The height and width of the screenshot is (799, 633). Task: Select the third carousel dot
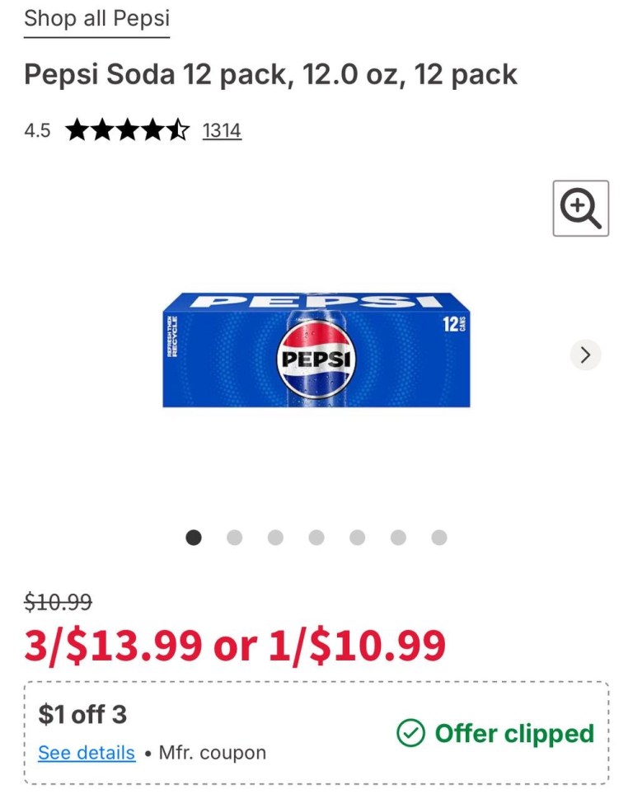pos(275,538)
